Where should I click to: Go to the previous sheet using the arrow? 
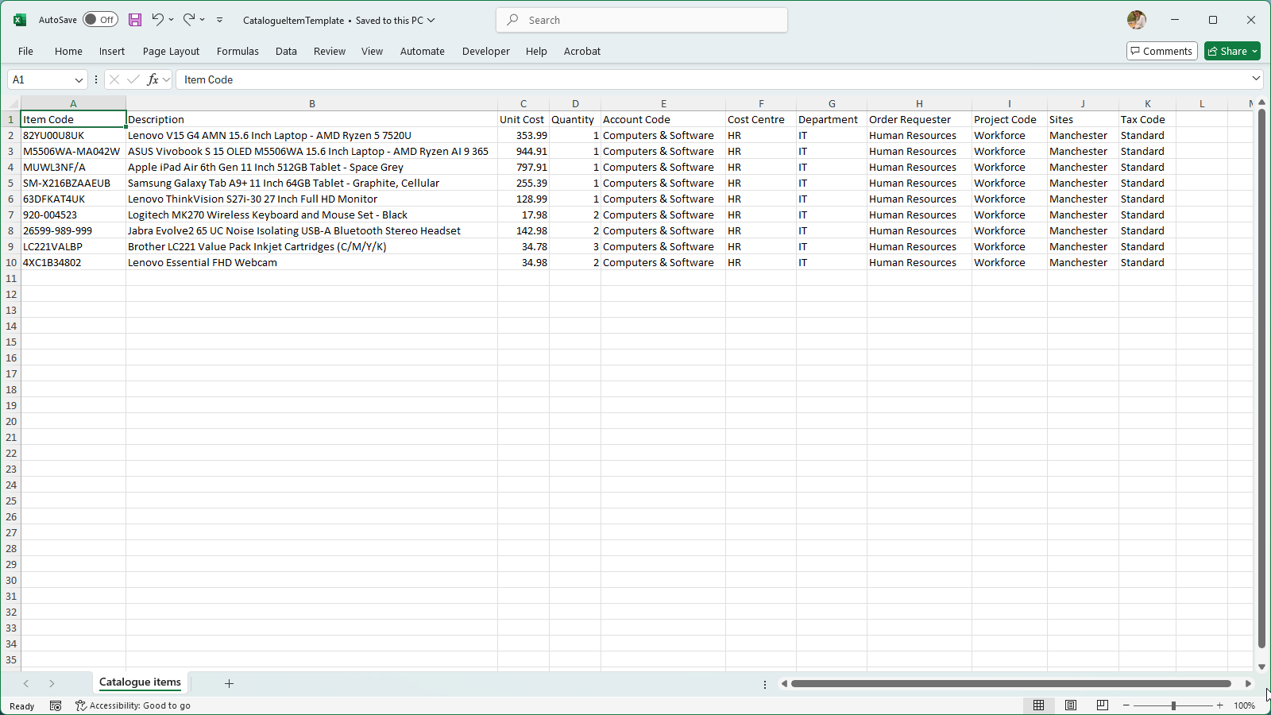coord(26,683)
